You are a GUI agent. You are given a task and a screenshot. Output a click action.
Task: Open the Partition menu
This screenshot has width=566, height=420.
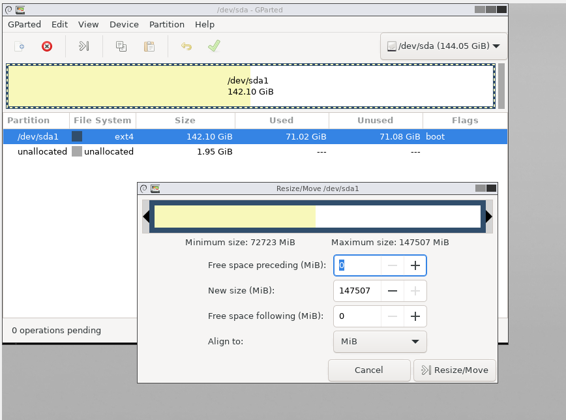(167, 24)
